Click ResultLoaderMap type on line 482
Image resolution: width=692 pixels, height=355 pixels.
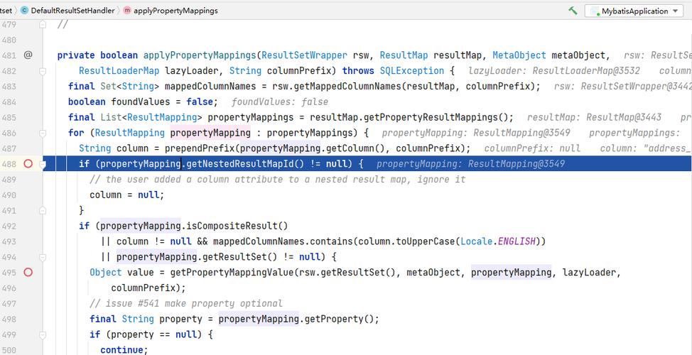pos(119,70)
